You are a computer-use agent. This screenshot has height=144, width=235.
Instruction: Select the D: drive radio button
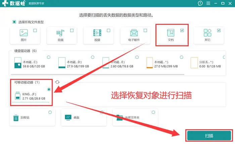[93, 57]
